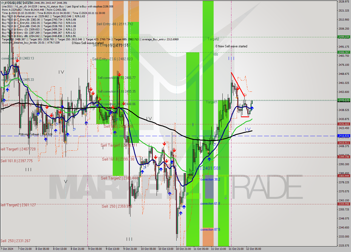The height and width of the screenshot is (252, 351).
Task: Click the '10 Oct 13:00' time label
Action: tap(165, 249)
